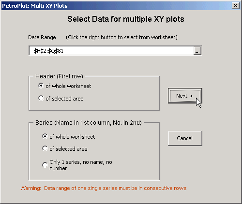Click the 'Header (First row)' group caption
The width and height of the screenshot is (242, 204).
click(59, 76)
